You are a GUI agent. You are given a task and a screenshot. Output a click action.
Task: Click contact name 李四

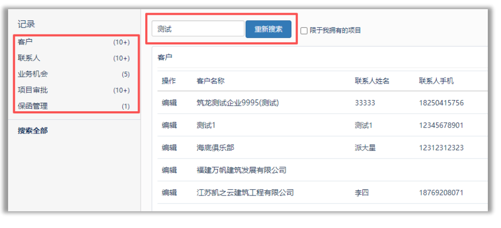point(362,192)
